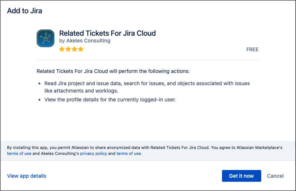Click the View profile details permission text
This screenshot has height=191, width=296.
110,100
